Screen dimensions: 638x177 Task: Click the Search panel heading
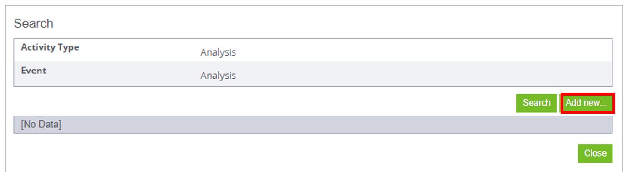tap(33, 24)
